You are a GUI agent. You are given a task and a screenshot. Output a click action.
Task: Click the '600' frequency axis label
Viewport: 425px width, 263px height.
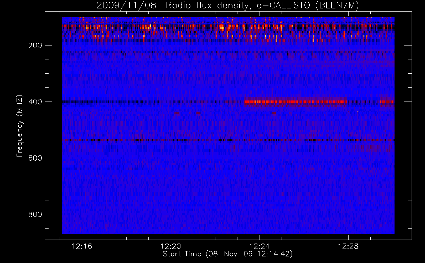35,158
